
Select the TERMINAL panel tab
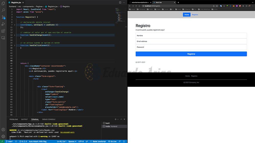coord(35,119)
